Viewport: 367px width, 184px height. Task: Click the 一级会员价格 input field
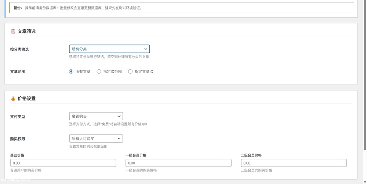click(x=178, y=163)
